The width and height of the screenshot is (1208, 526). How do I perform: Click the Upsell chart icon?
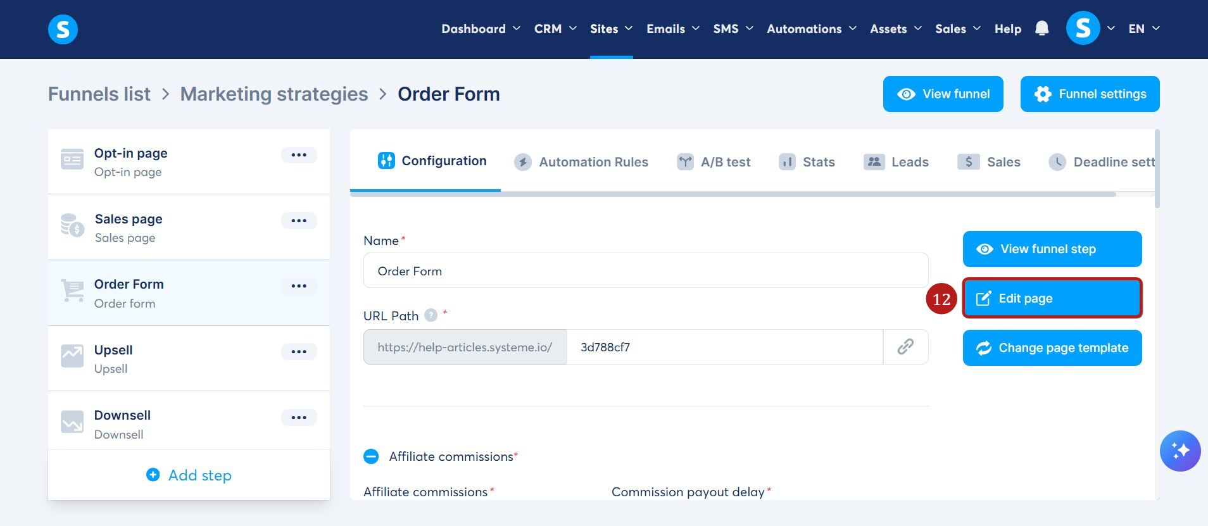coord(72,356)
